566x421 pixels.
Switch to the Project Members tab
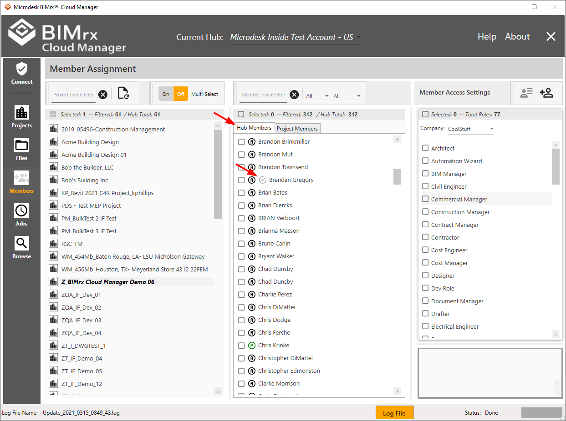click(297, 129)
